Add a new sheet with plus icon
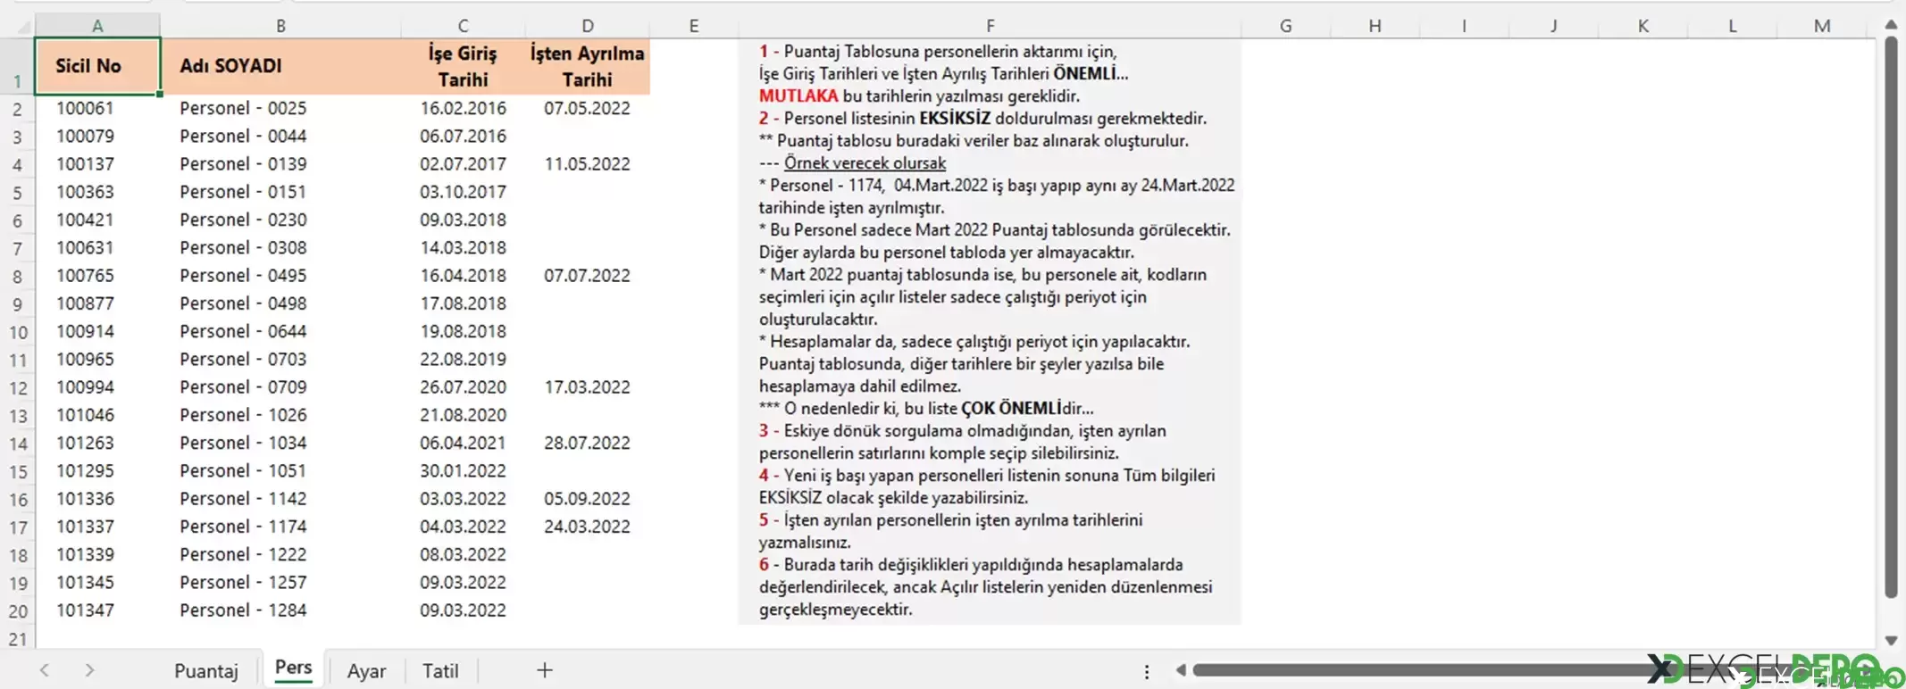1906x689 pixels. [544, 670]
